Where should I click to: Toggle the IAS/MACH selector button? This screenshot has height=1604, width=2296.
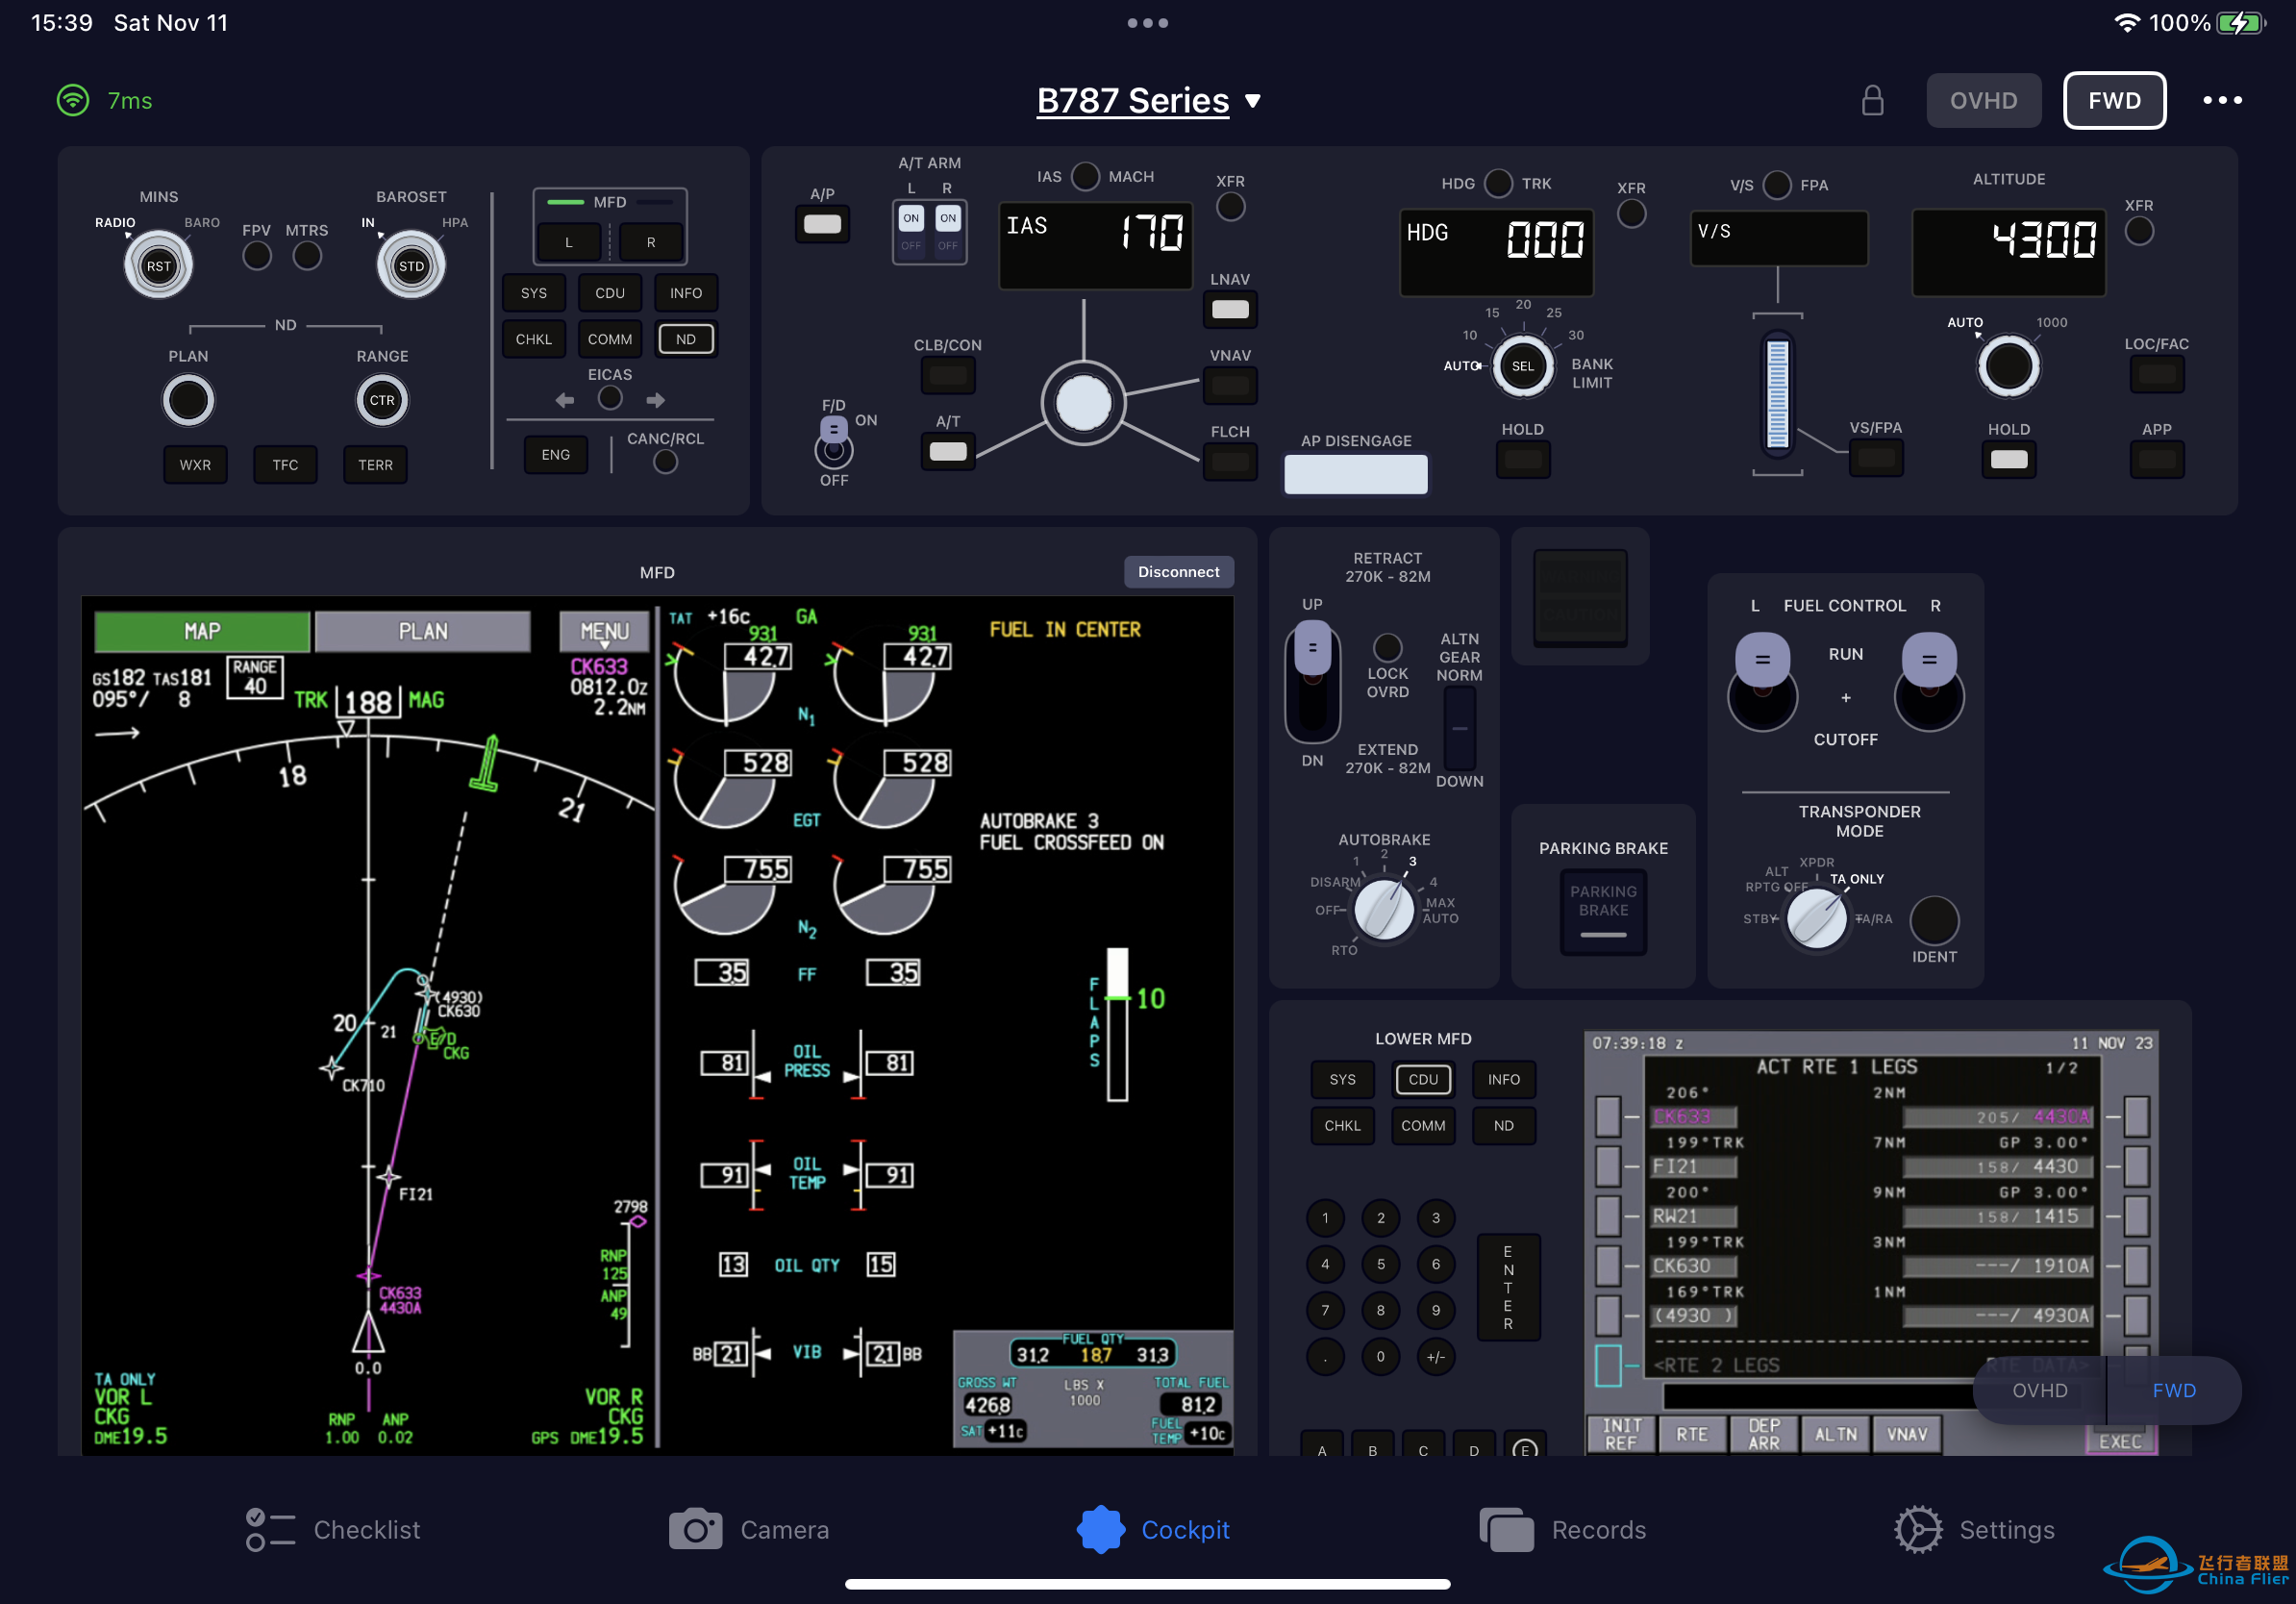click(x=1085, y=176)
